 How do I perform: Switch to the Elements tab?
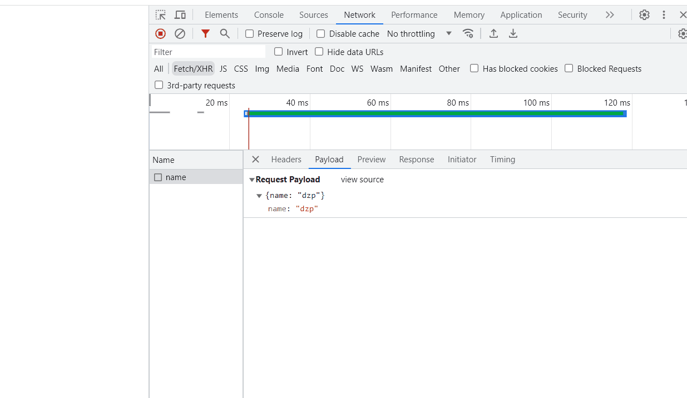tap(221, 15)
